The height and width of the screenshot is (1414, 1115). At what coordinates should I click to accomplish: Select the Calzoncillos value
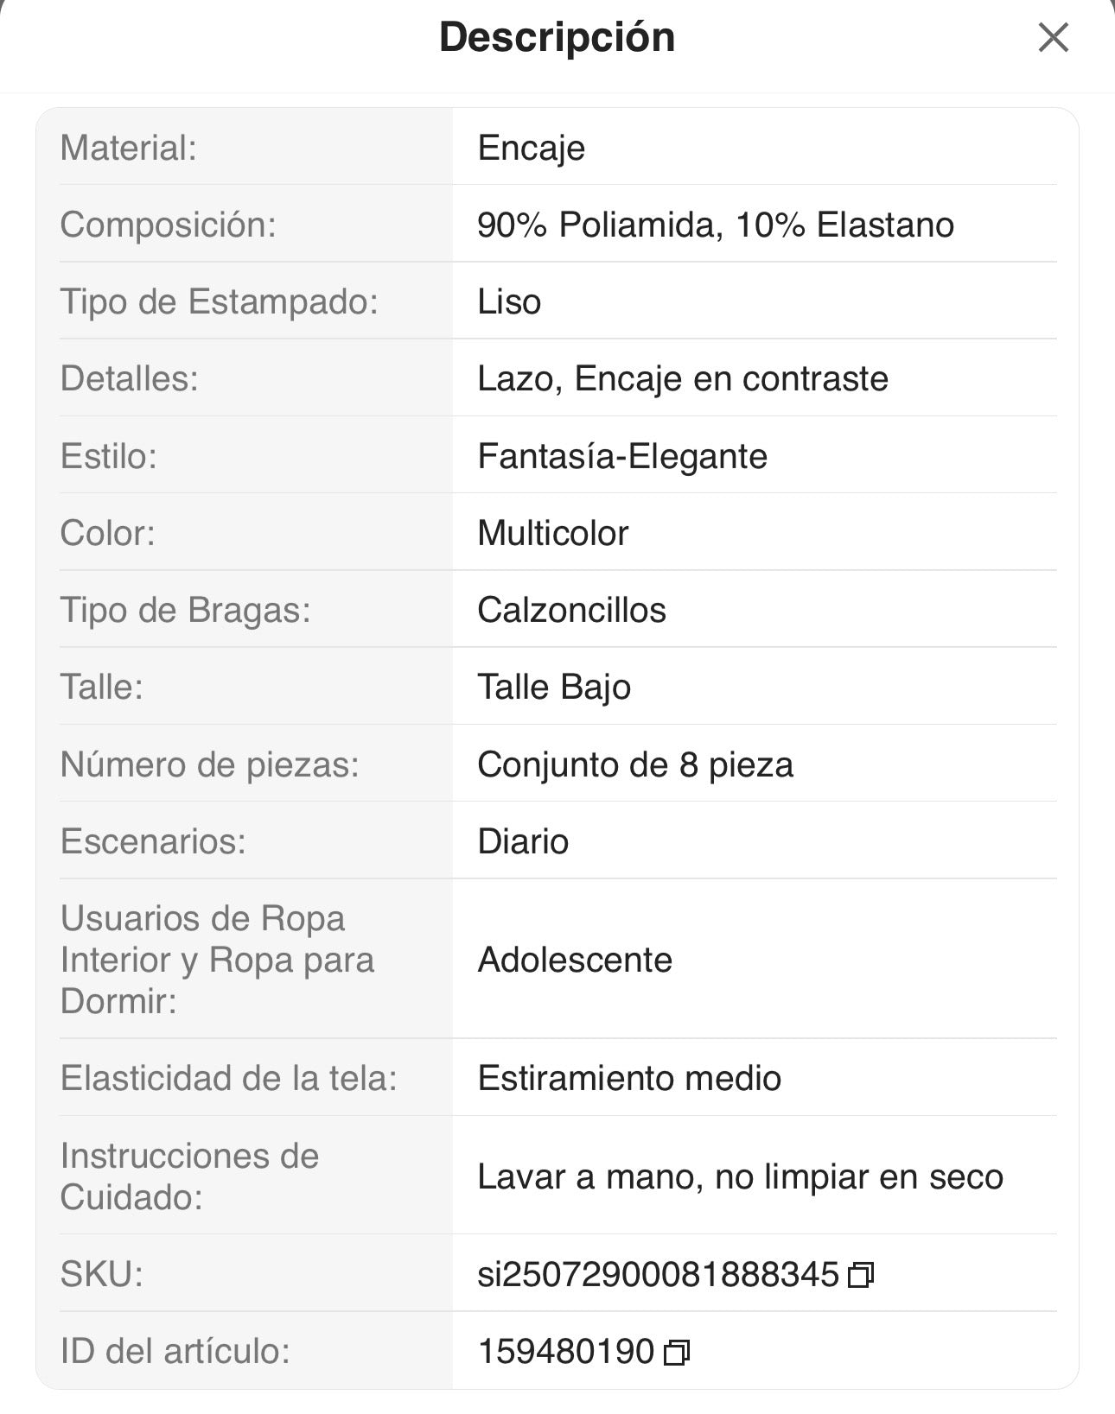(x=571, y=610)
